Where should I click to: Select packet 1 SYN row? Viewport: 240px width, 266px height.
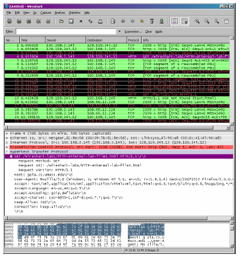117,45
